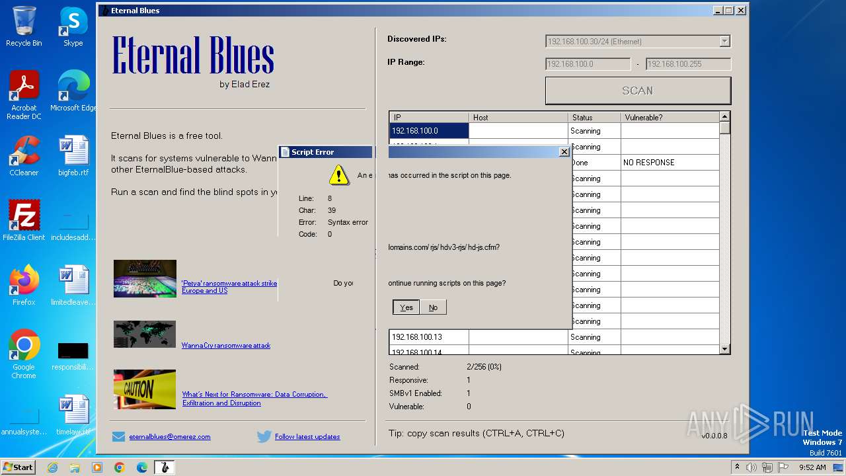The width and height of the screenshot is (846, 476).
Task: Open Firefox desktop shortcut
Action: tap(24, 286)
